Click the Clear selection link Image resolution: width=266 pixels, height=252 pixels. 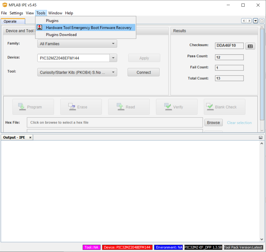pos(239,123)
